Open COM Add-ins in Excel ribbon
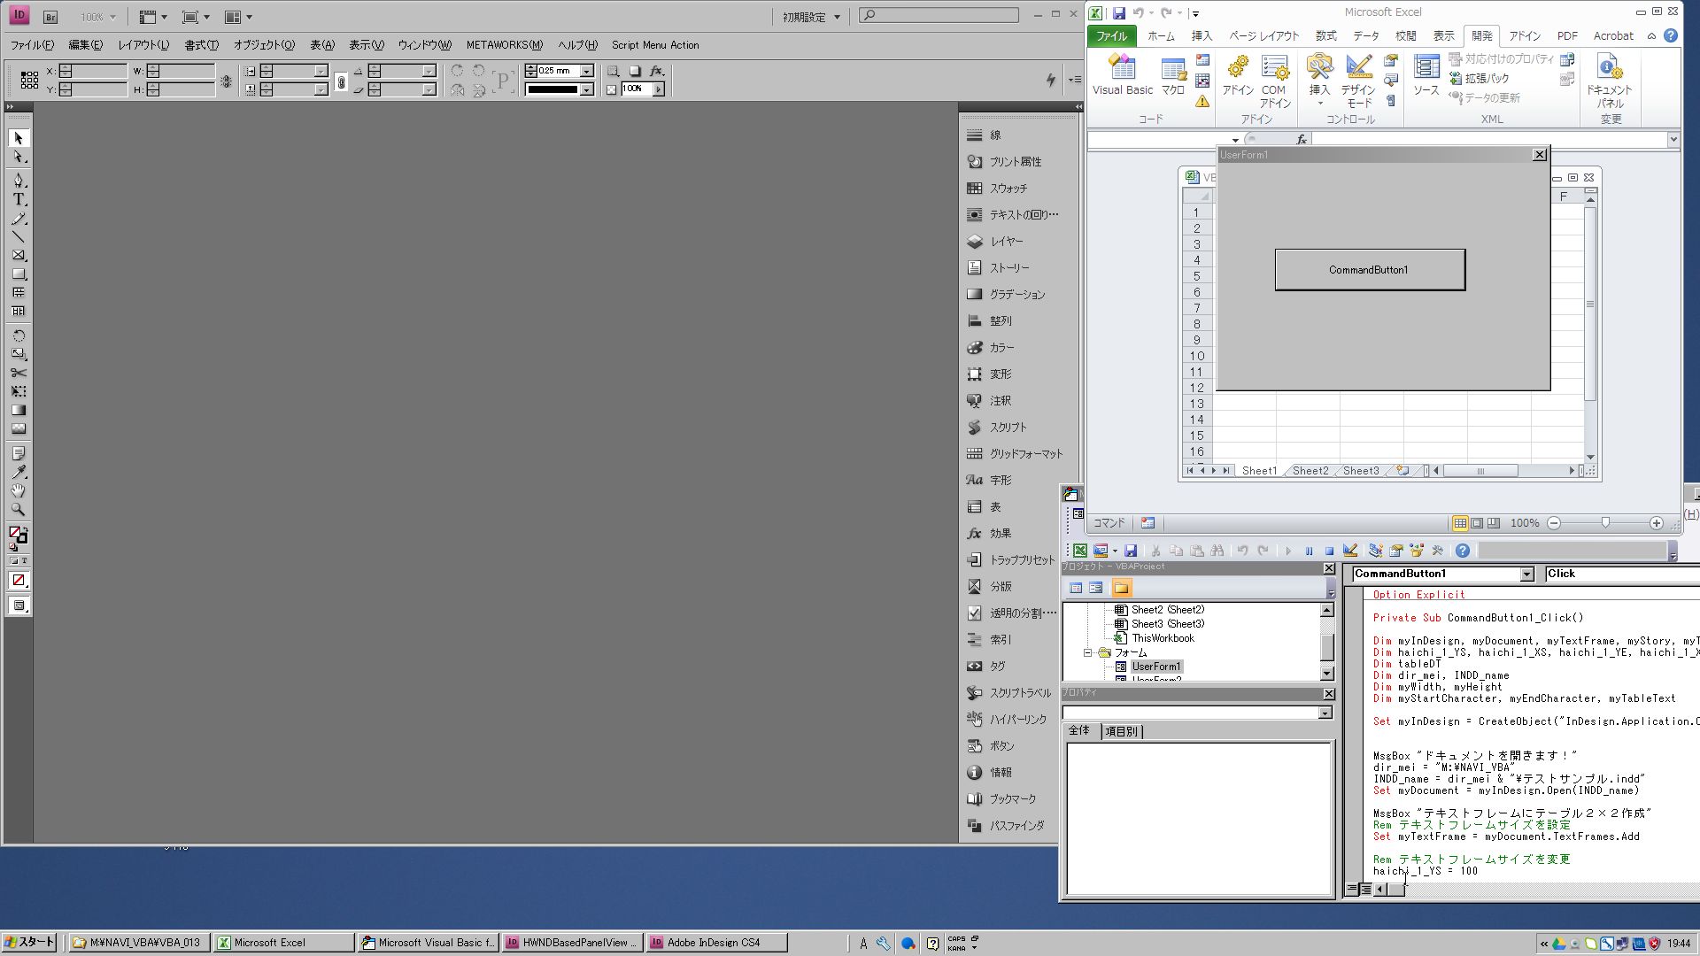Image resolution: width=1700 pixels, height=956 pixels. coord(1274,80)
